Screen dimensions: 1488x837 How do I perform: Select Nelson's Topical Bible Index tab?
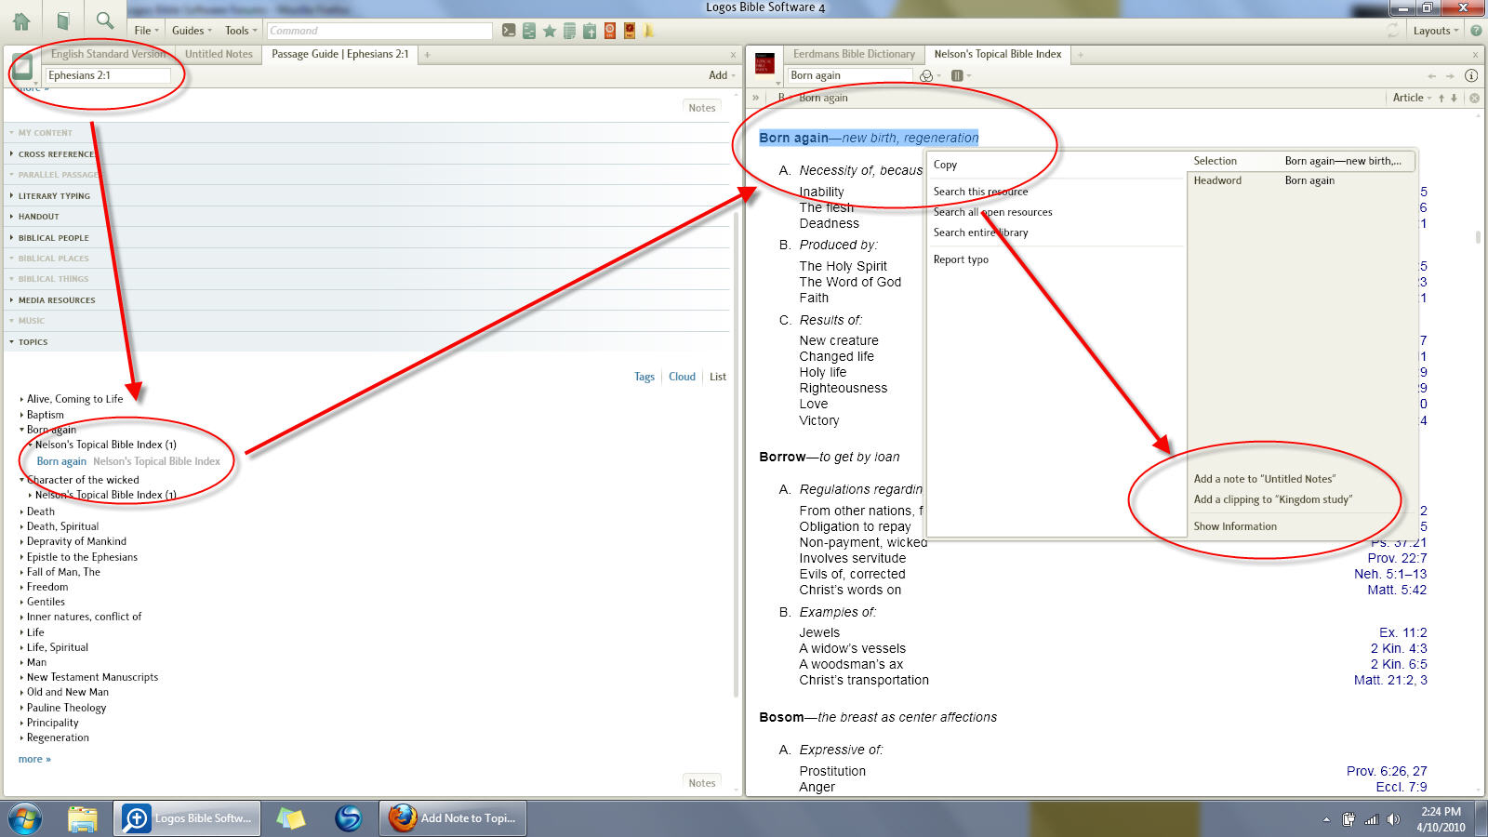pyautogui.click(x=998, y=54)
